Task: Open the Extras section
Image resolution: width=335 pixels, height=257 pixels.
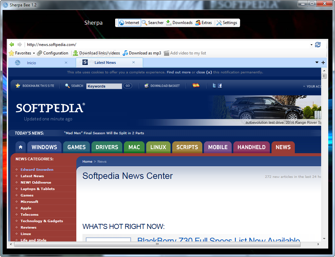Action: pos(204,23)
